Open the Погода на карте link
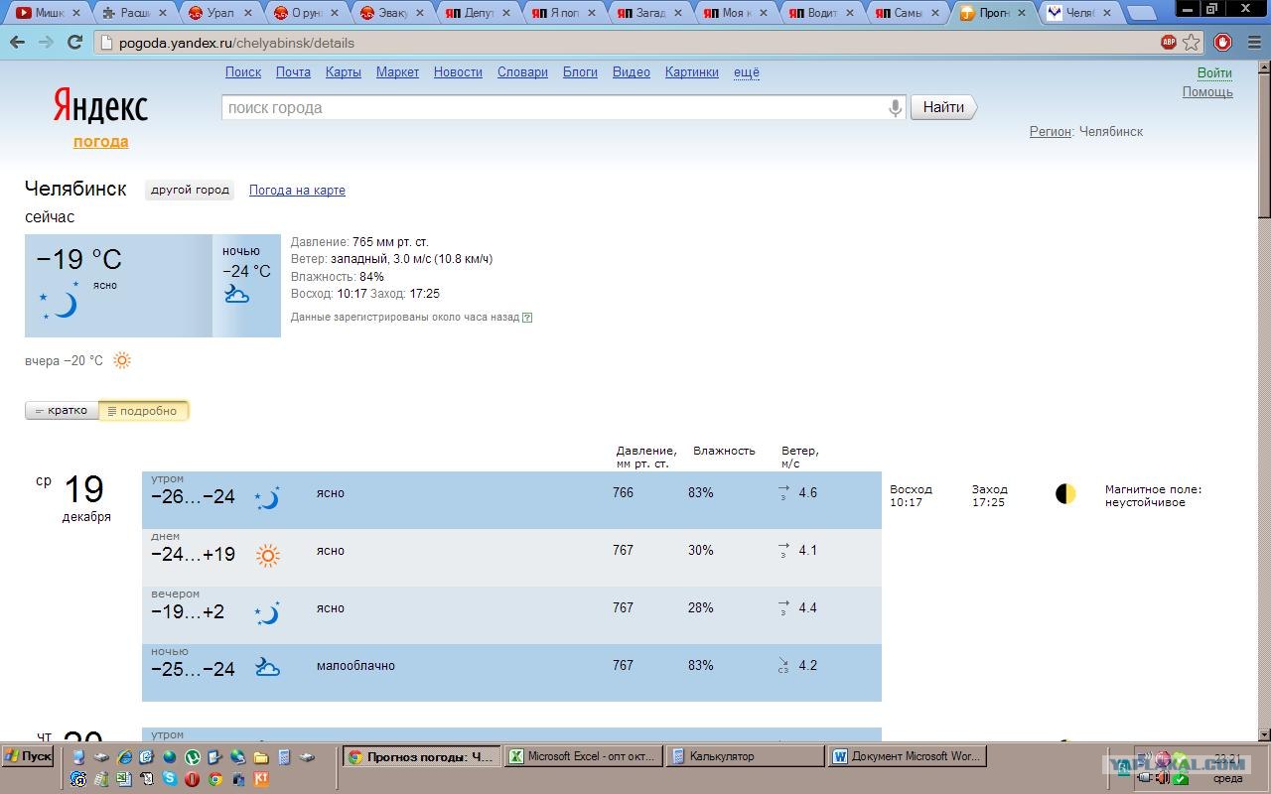 (x=297, y=191)
